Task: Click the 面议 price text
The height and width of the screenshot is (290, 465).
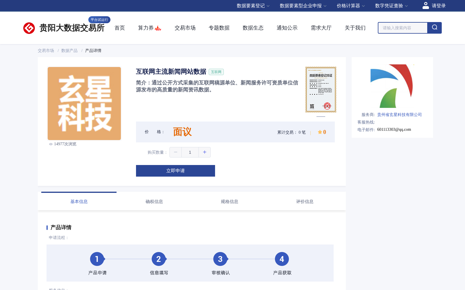Action: 183,132
